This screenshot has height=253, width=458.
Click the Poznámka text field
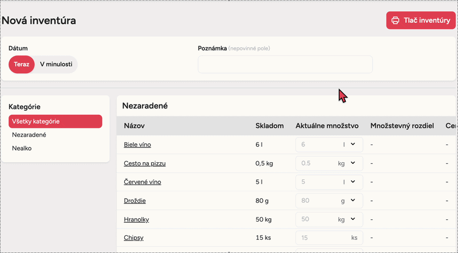[x=285, y=65]
